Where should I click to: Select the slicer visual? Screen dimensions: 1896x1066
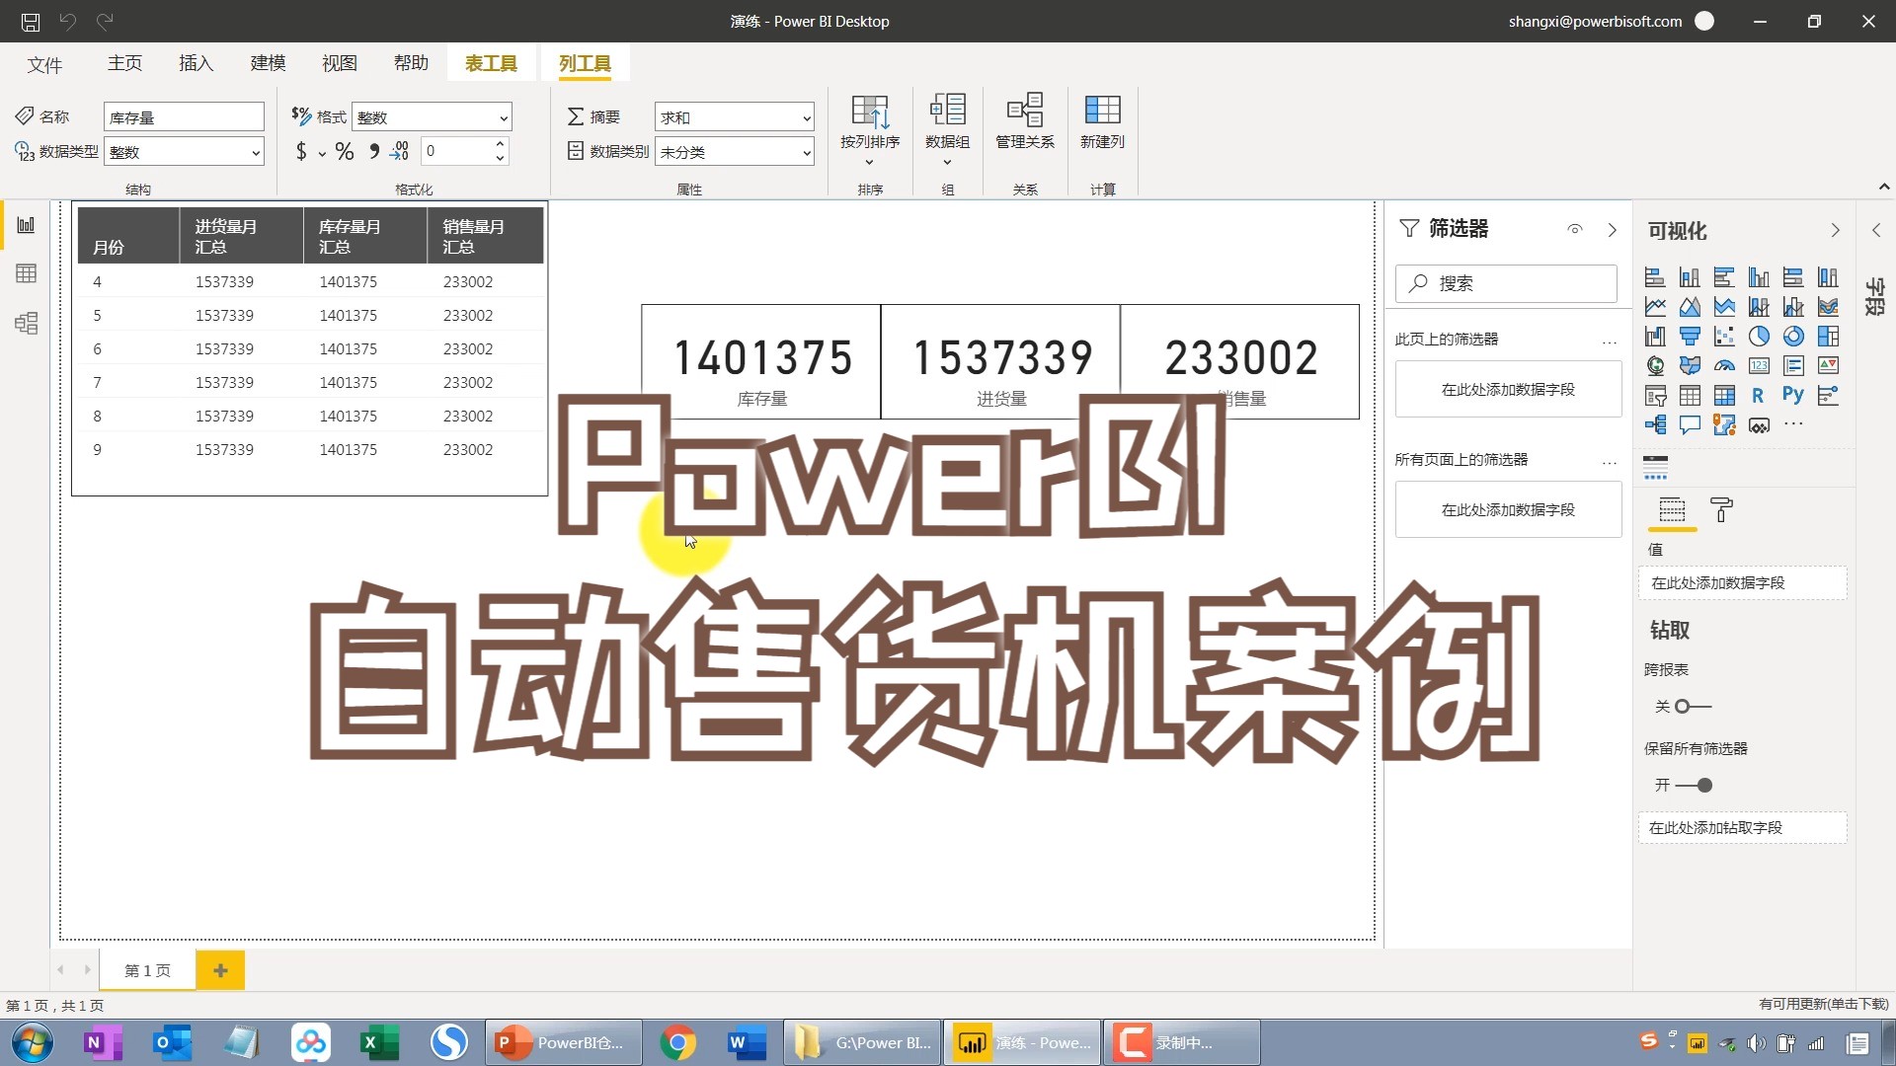click(1655, 395)
